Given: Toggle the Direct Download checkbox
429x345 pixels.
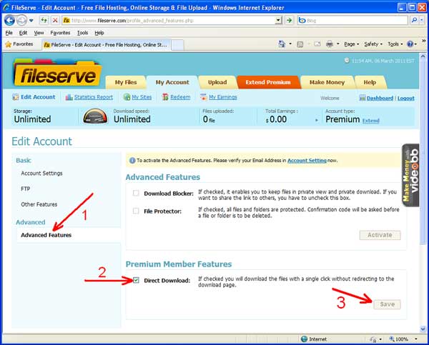Looking at the screenshot, I should [136, 280].
